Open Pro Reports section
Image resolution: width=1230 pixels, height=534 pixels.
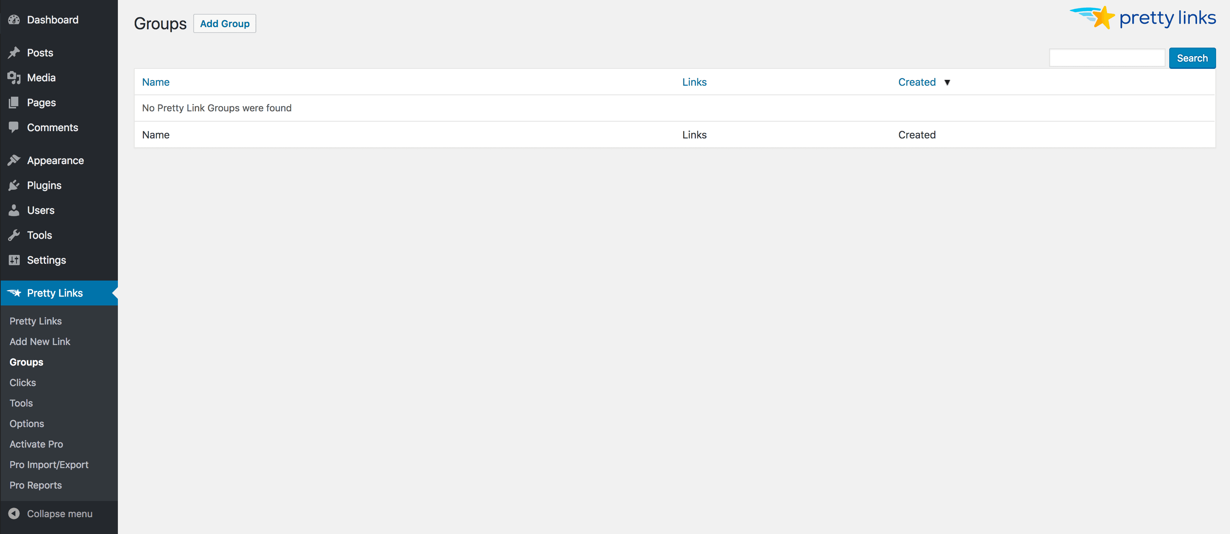[35, 485]
